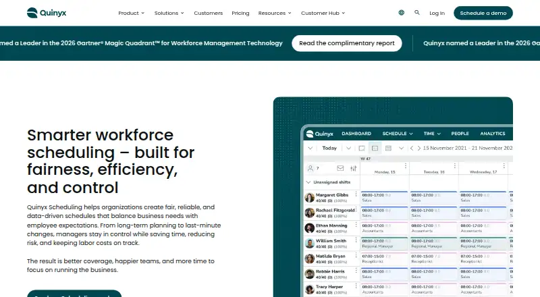Viewport: 540px width, 297px height.
Task: Open Wednesday 17 column options menu
Action: tap(504, 166)
